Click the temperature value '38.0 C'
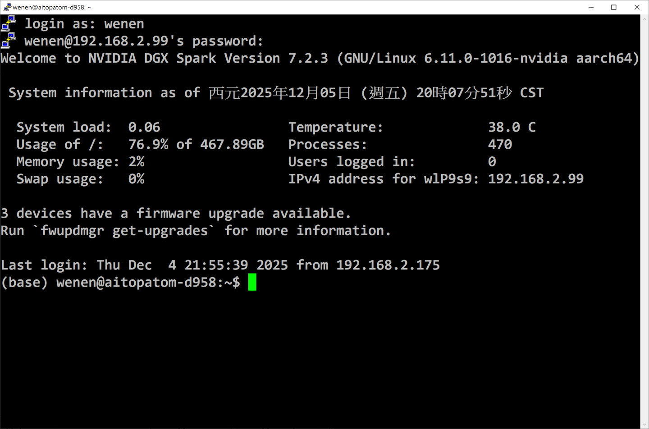 pyautogui.click(x=512, y=127)
